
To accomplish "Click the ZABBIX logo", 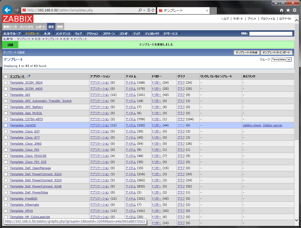I will pos(18,19).
